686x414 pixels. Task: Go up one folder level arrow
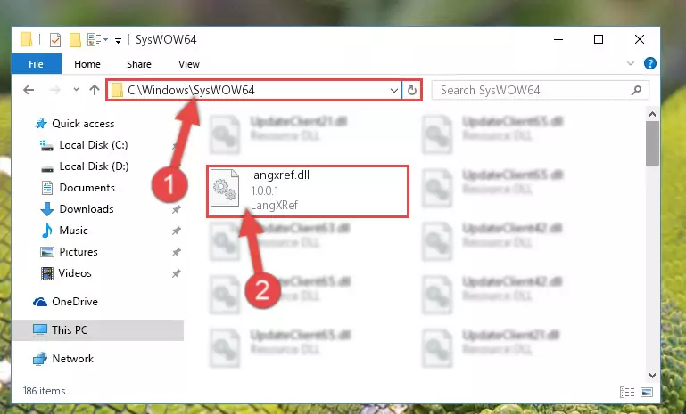95,90
